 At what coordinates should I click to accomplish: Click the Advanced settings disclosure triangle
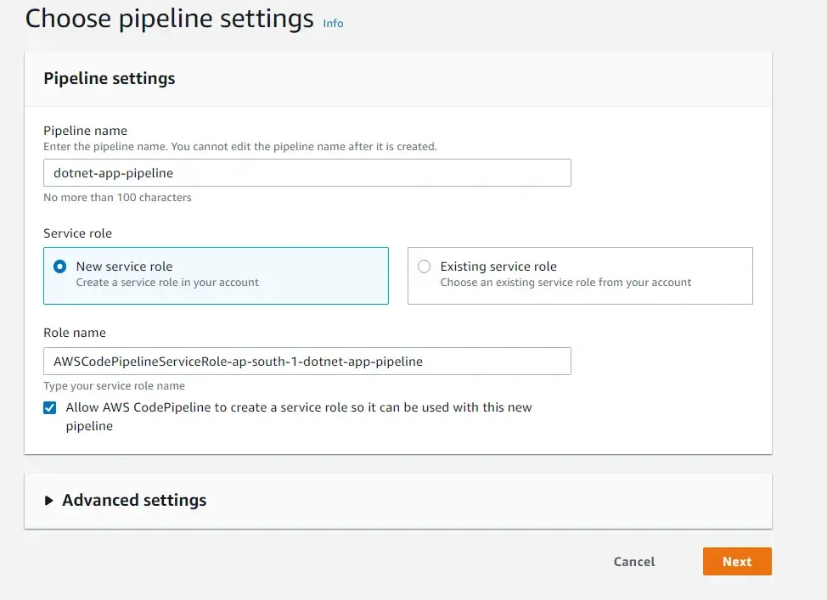(48, 500)
